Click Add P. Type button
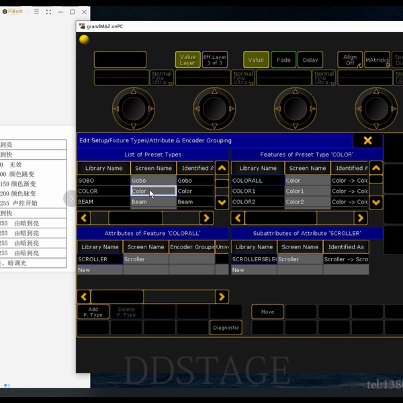 93,312
